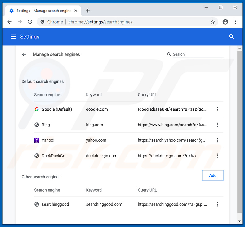Open more actions for Bing
This screenshot has height=227, width=245.
click(218, 125)
